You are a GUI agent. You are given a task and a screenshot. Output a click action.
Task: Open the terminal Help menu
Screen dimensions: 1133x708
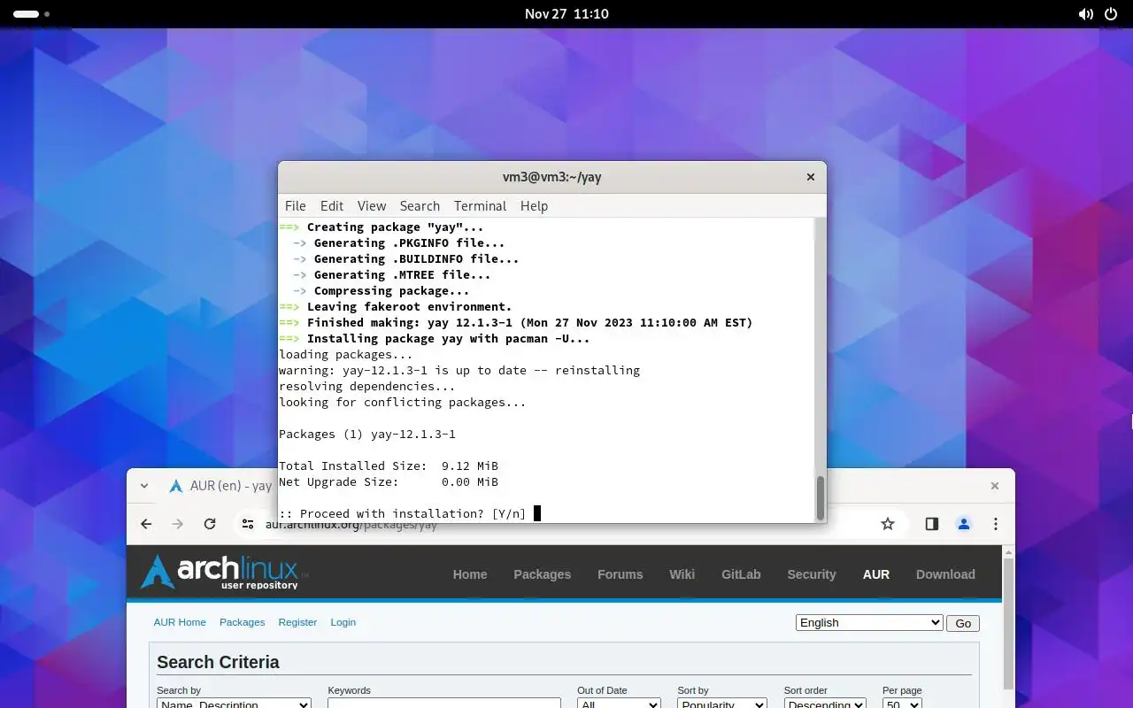534,205
